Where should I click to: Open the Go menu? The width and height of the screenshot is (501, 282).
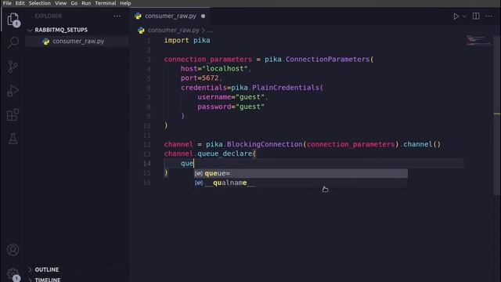74,3
